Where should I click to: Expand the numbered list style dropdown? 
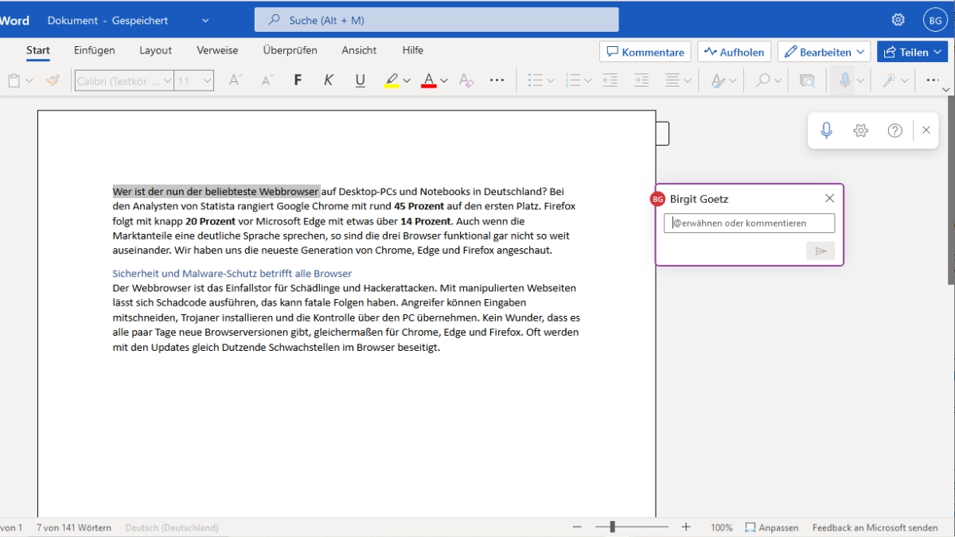pyautogui.click(x=588, y=80)
